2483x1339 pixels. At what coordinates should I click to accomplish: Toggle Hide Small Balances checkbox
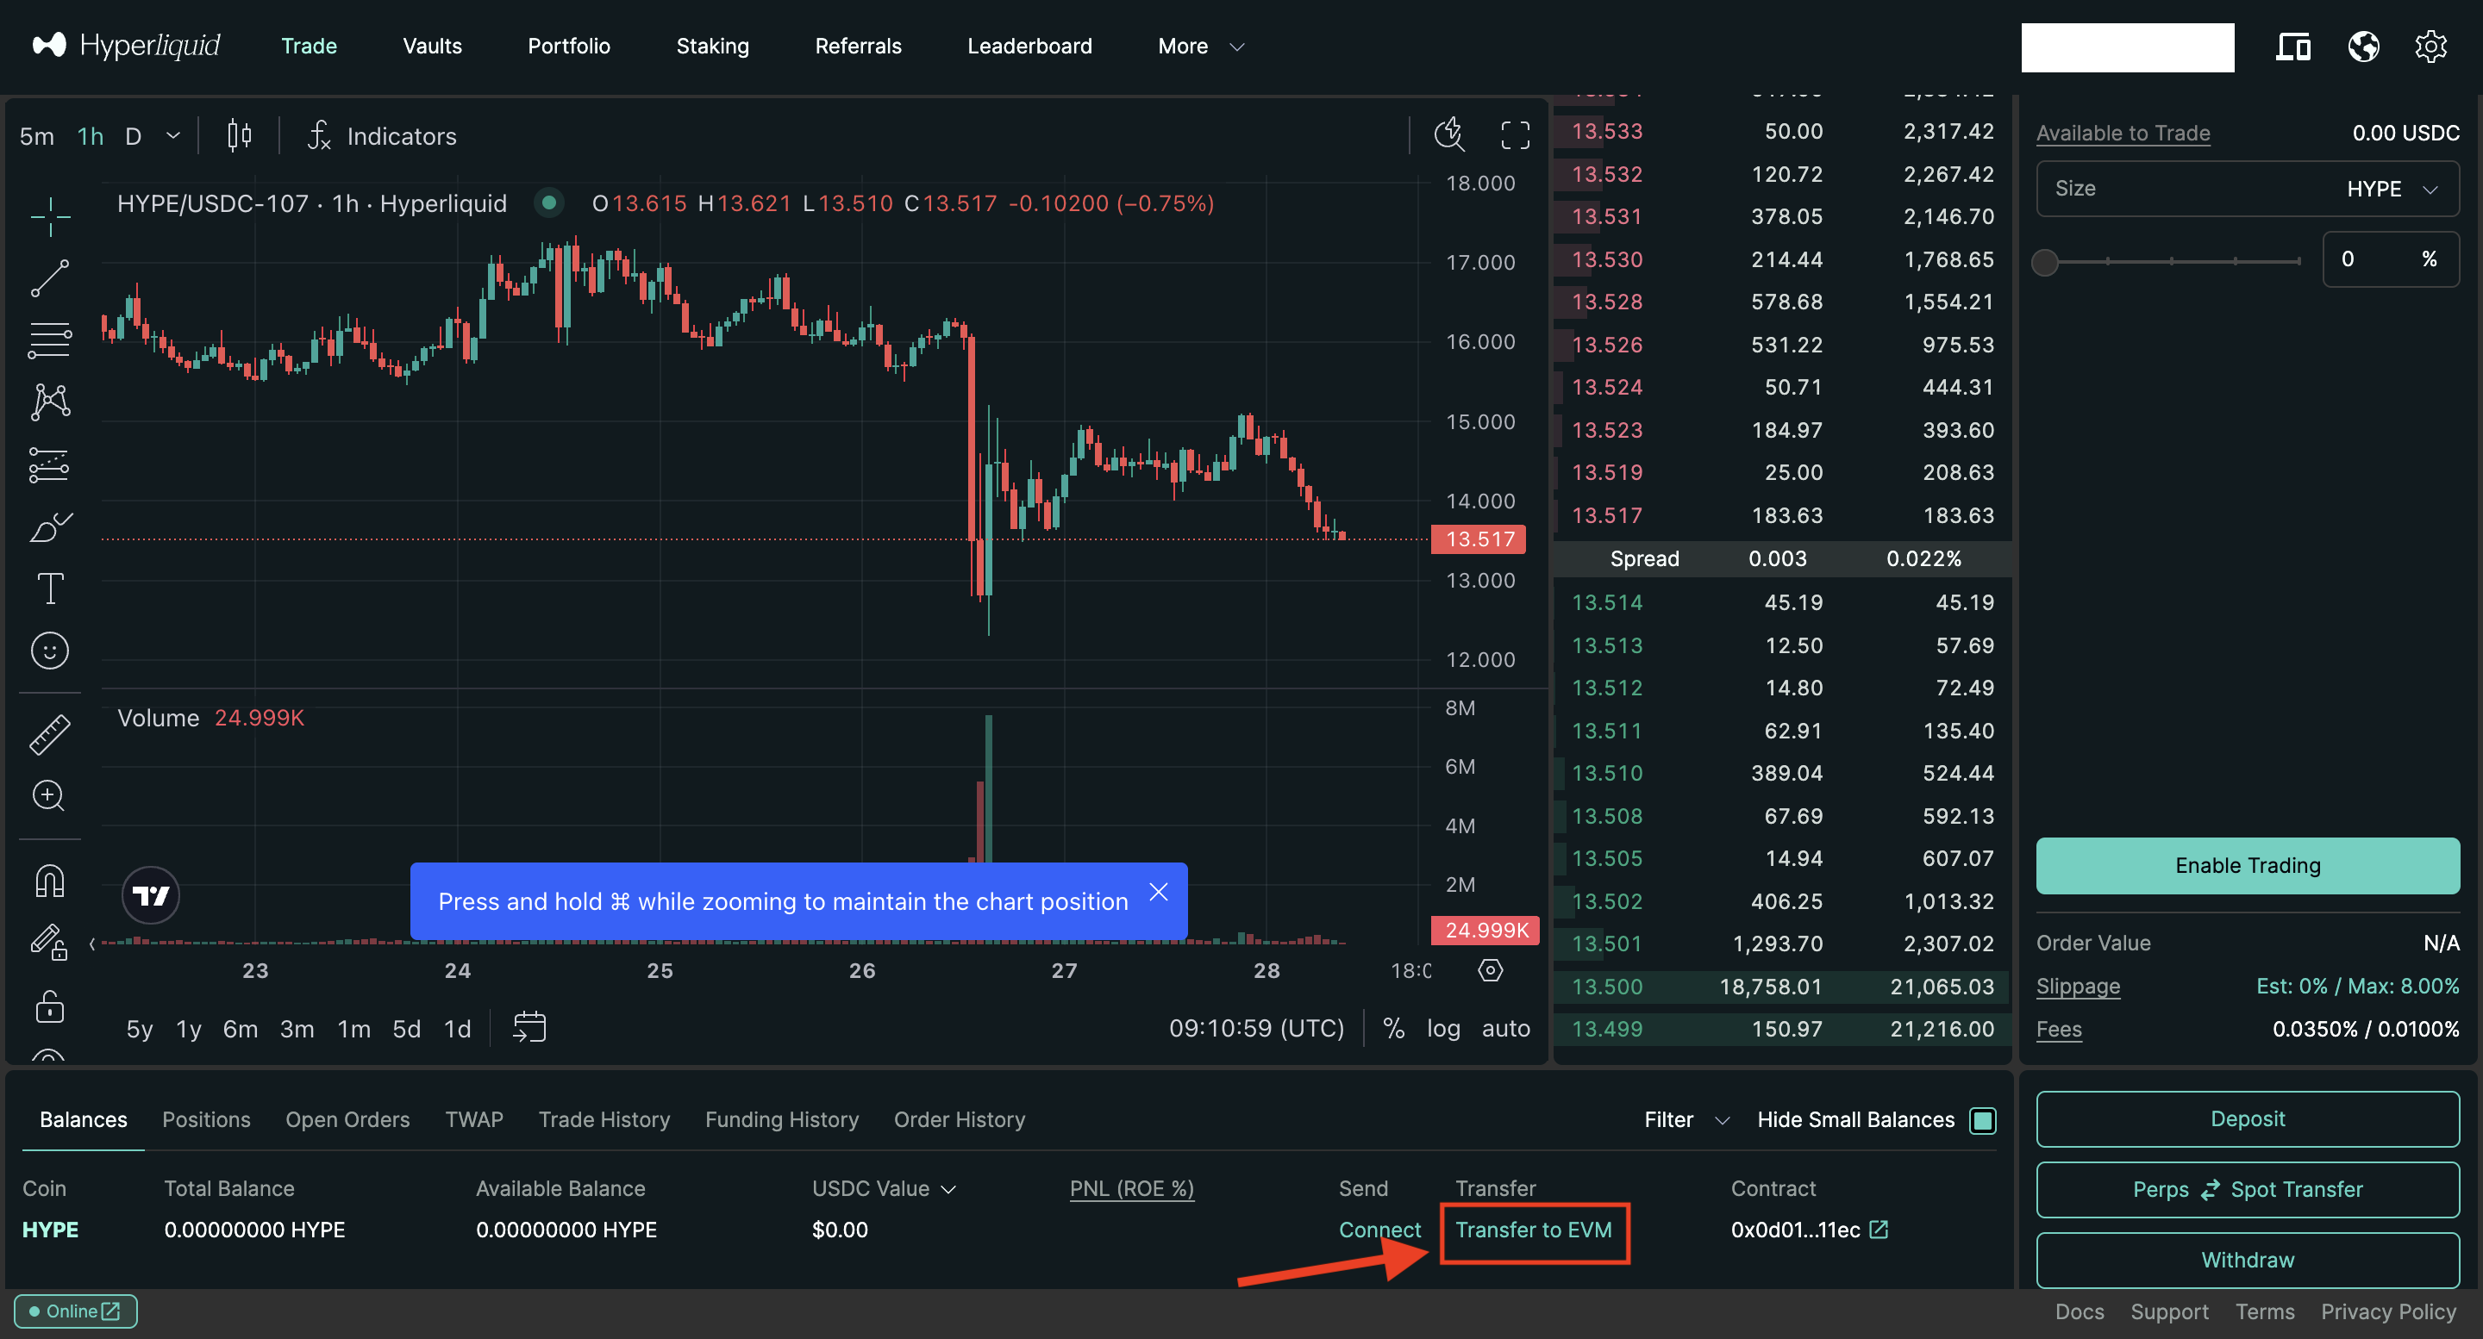click(x=1983, y=1119)
